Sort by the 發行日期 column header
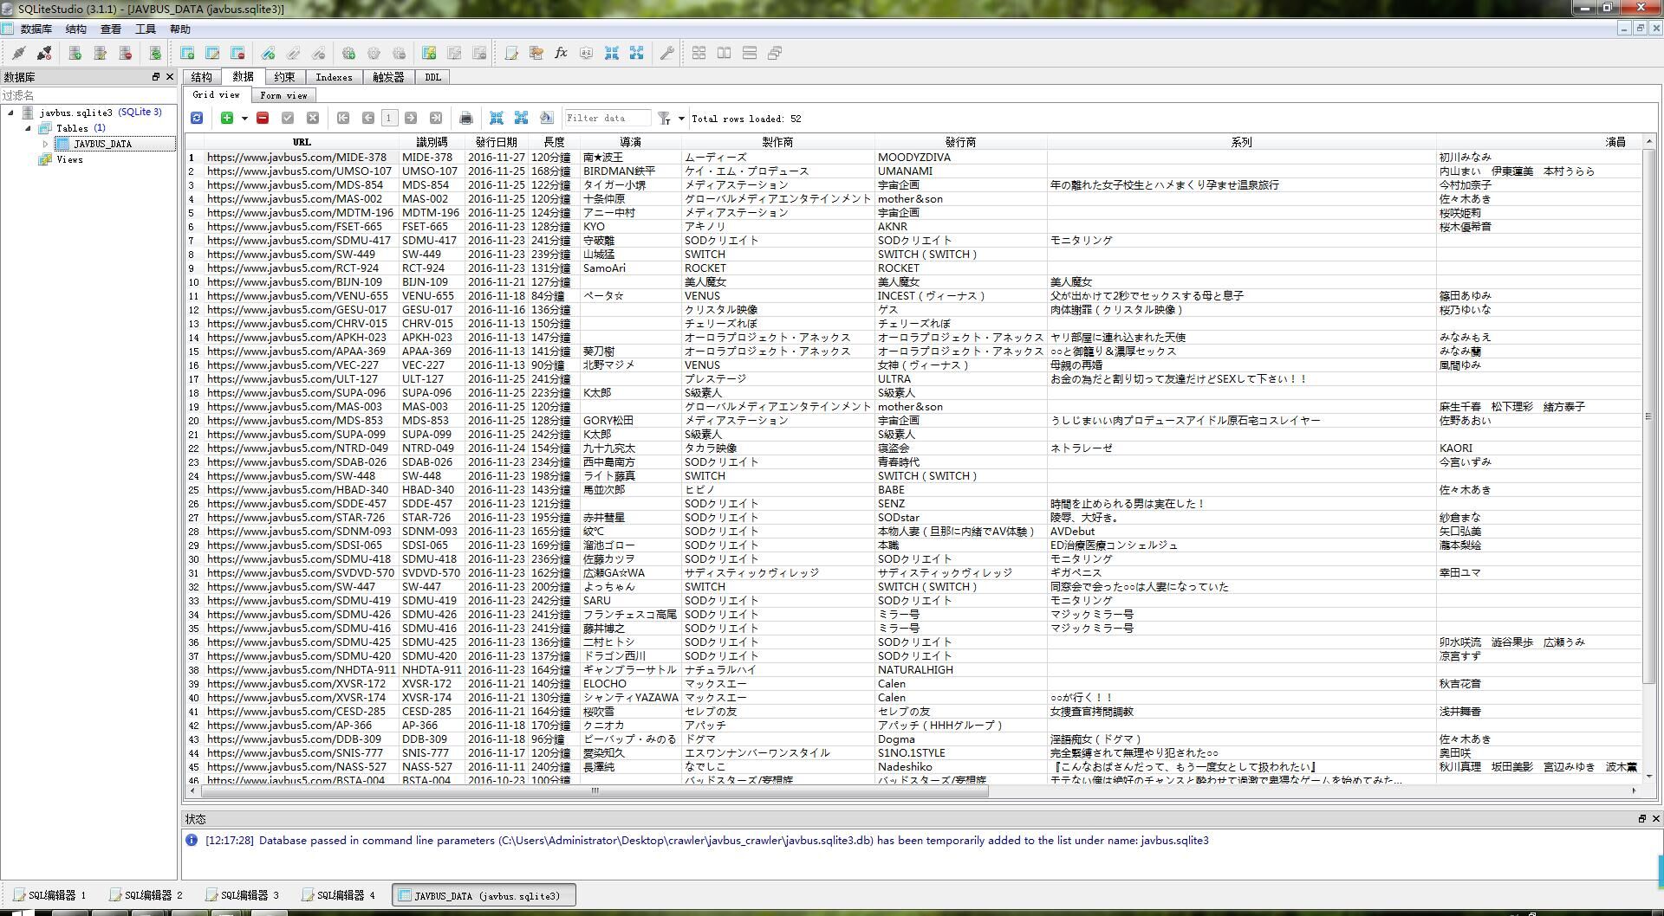Screen dimensions: 1664x916 tap(496, 142)
